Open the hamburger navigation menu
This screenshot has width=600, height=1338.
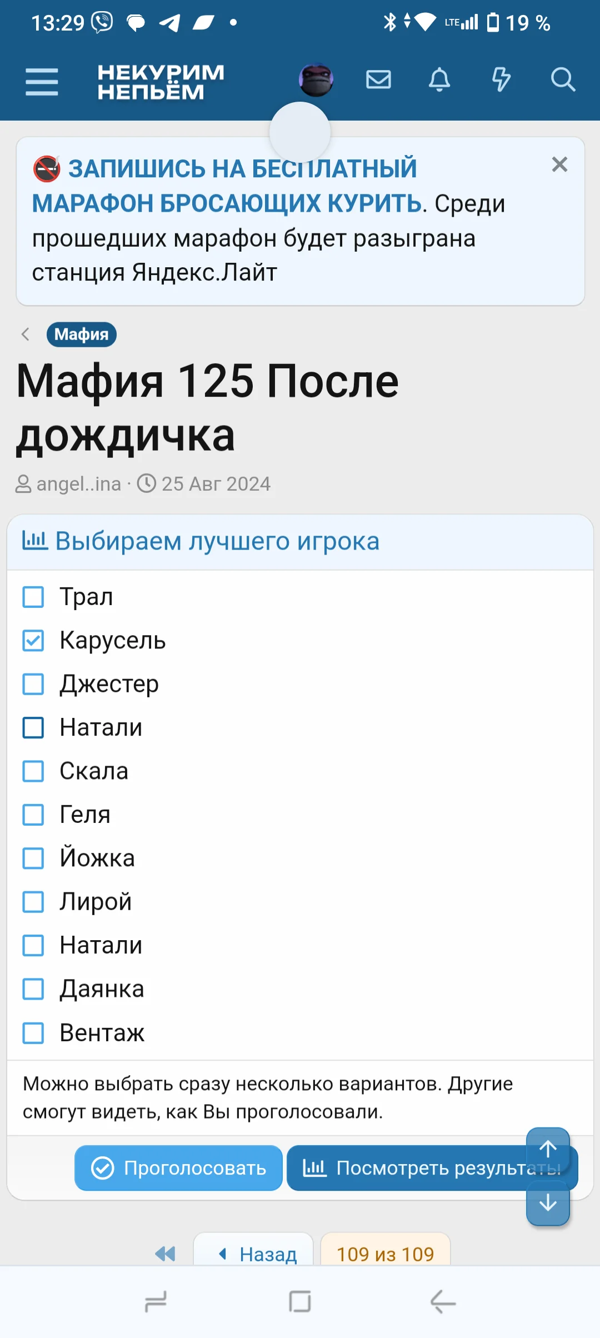(41, 81)
